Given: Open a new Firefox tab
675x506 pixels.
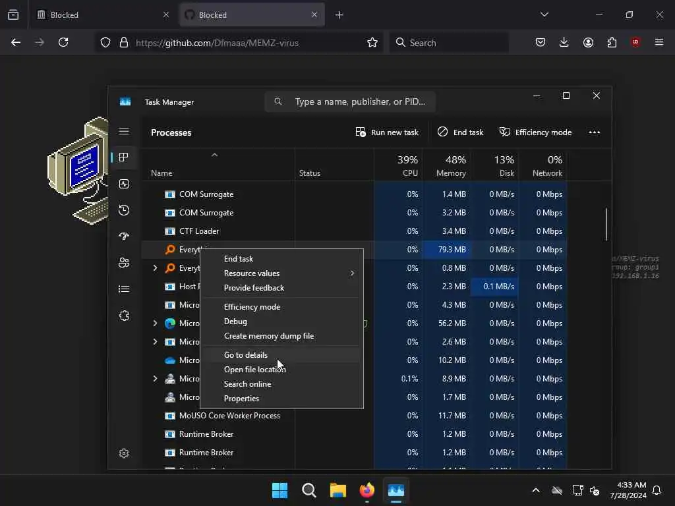Looking at the screenshot, I should point(339,15).
